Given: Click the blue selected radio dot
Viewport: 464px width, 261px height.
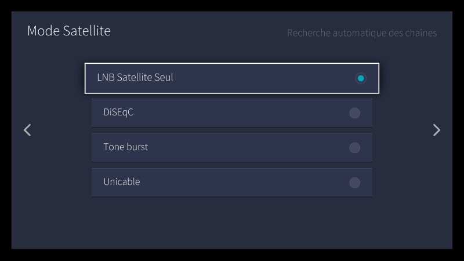Looking at the screenshot, I should click(361, 78).
